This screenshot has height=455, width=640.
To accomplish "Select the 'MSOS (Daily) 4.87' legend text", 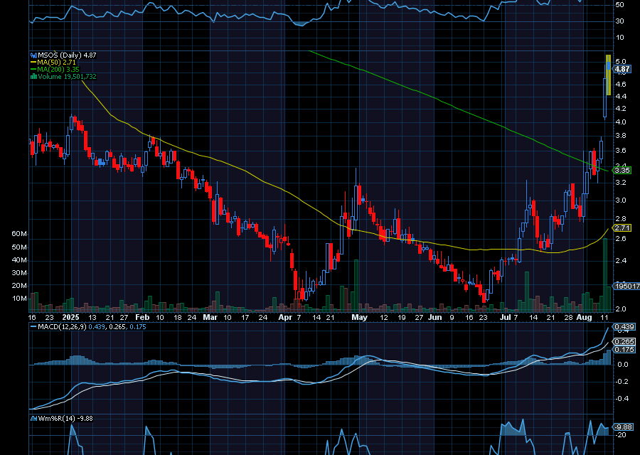I will tap(67, 55).
